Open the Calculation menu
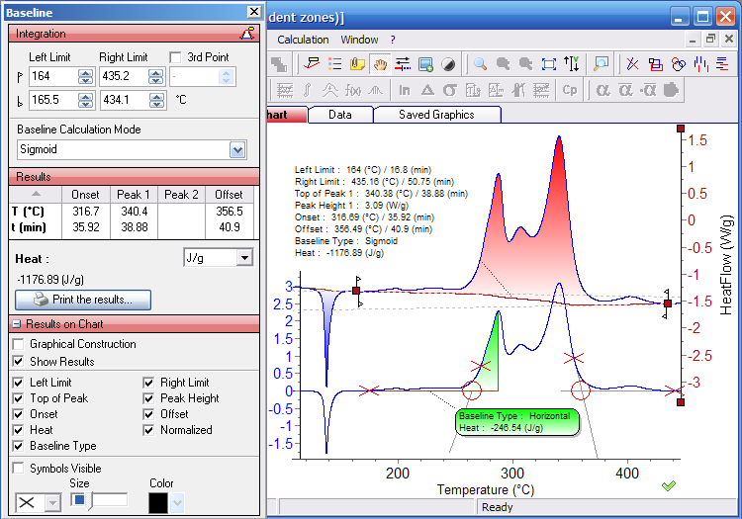742x519 pixels. click(303, 40)
